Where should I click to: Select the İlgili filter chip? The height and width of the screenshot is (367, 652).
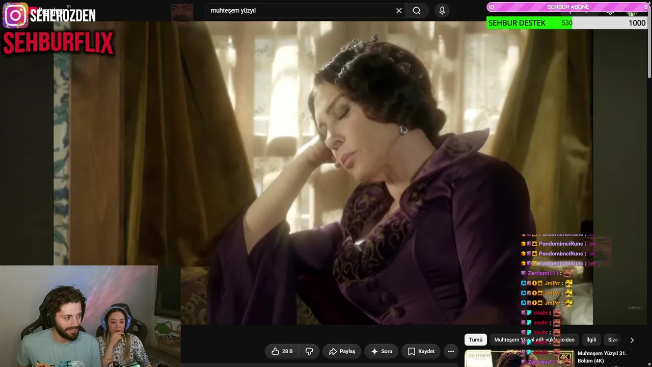(591, 340)
